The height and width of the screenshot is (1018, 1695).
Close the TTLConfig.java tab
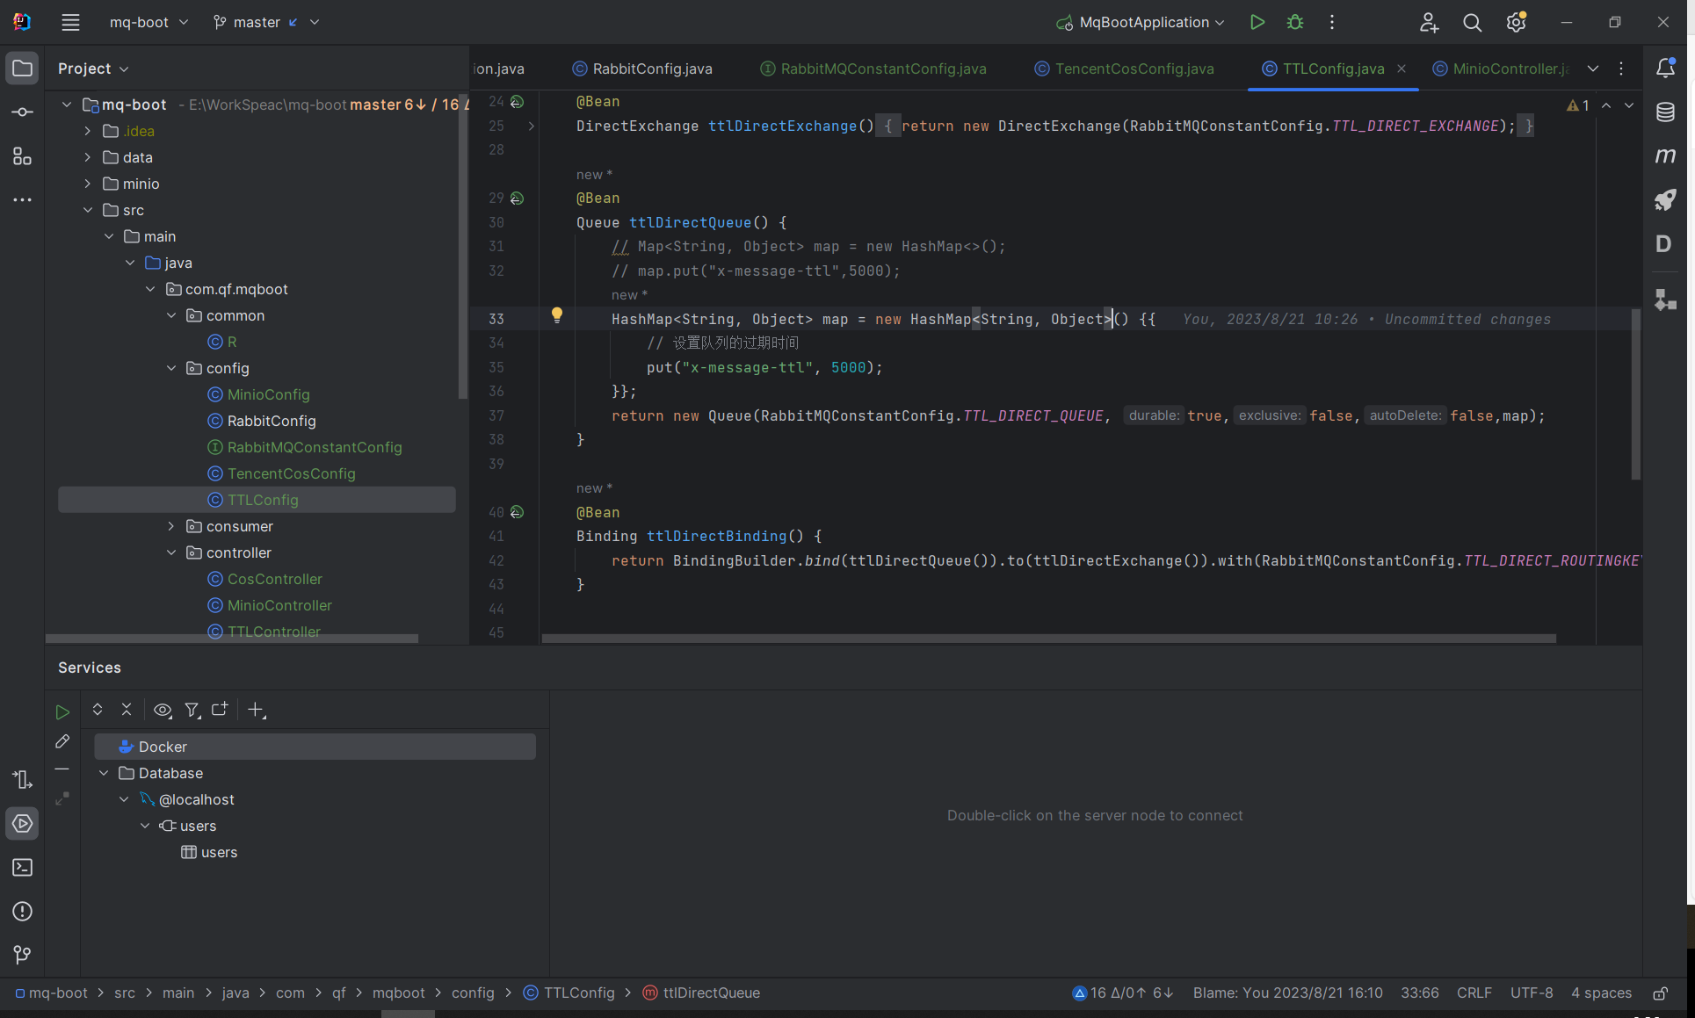[1402, 69]
